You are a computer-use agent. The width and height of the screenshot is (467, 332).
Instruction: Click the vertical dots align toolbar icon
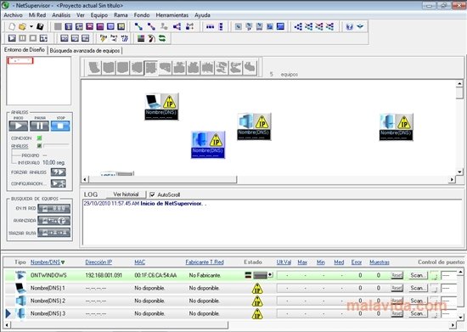pyautogui.click(x=221, y=26)
